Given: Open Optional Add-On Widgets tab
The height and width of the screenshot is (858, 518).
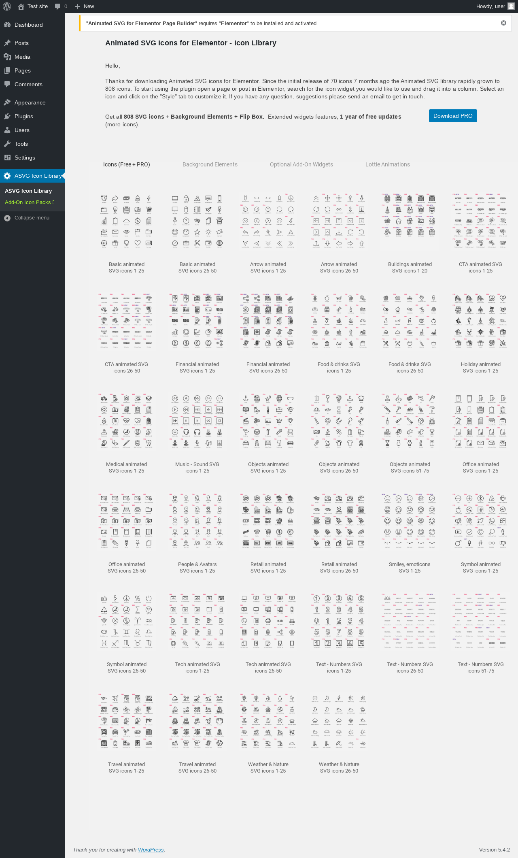Looking at the screenshot, I should [301, 164].
